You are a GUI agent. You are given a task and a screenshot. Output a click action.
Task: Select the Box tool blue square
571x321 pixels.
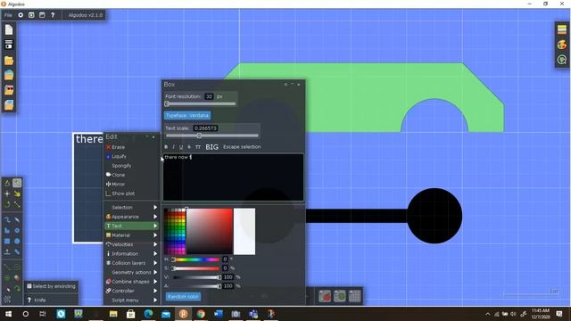7,241
